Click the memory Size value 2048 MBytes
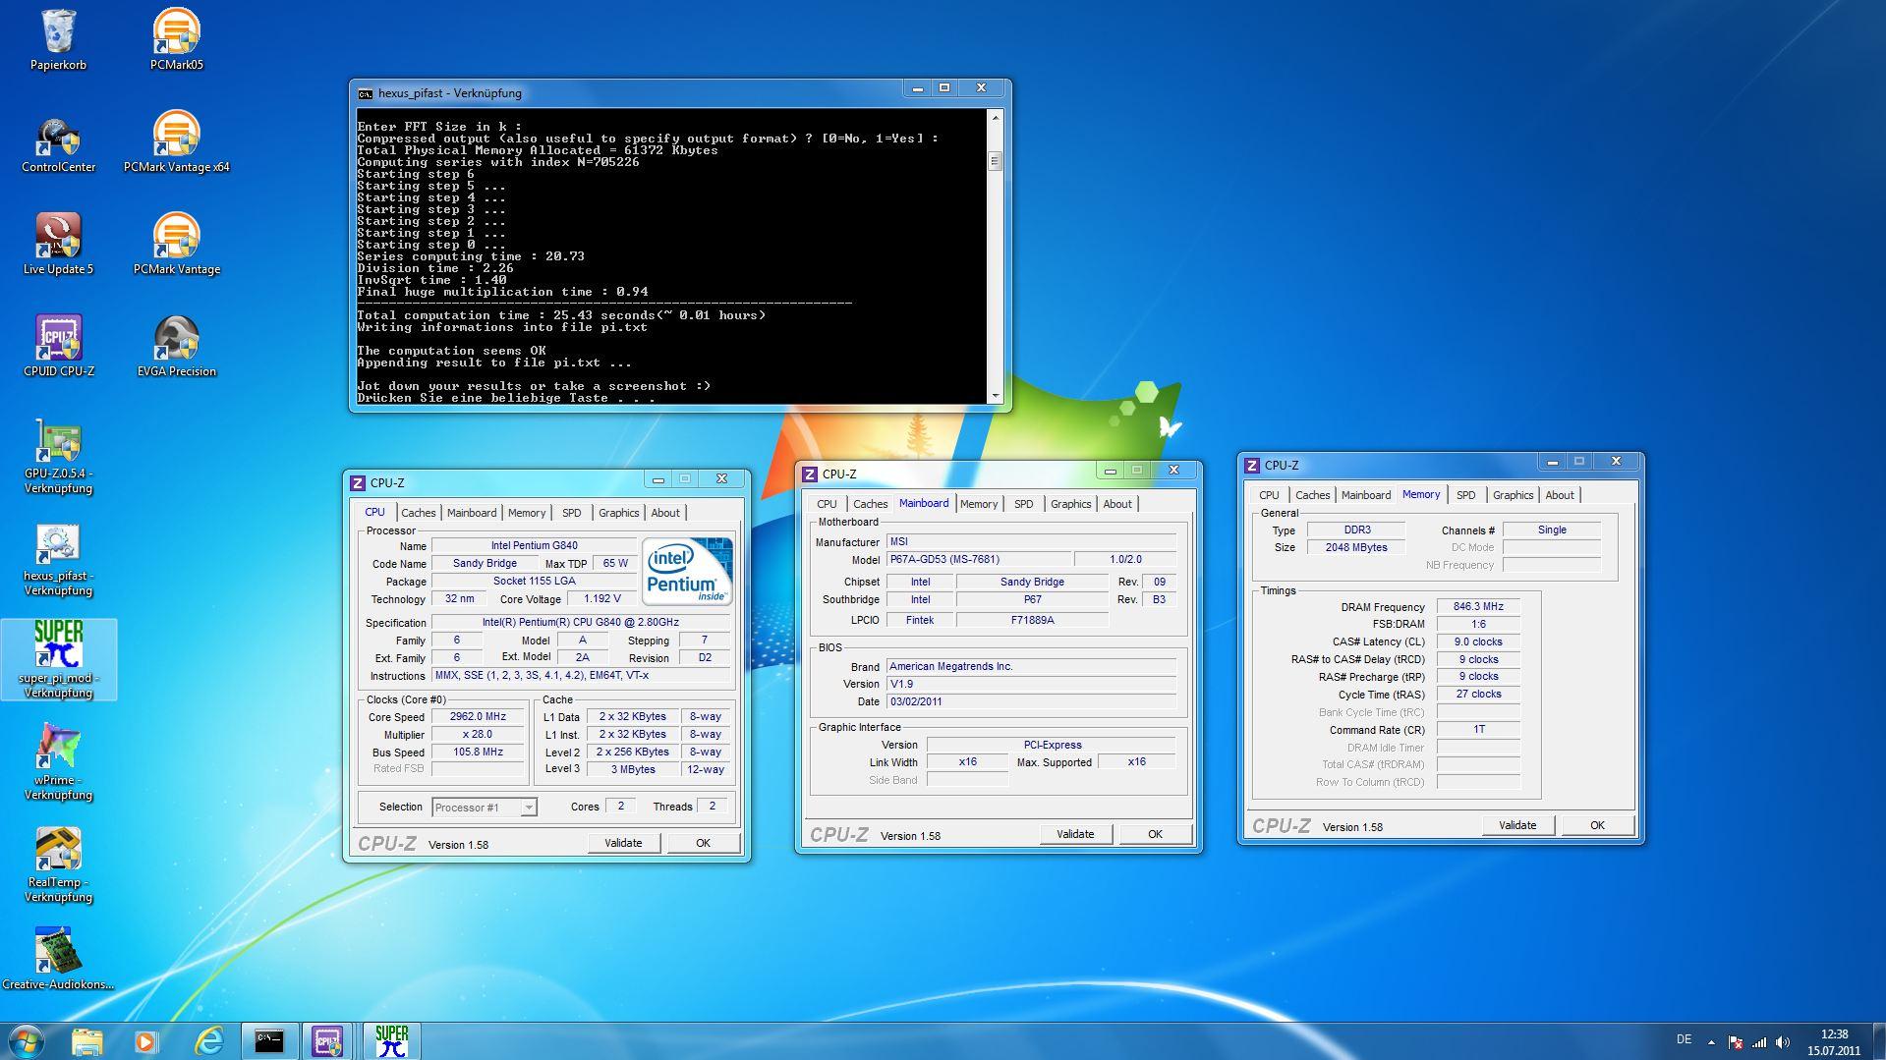The height and width of the screenshot is (1060, 1886). pos(1356,548)
